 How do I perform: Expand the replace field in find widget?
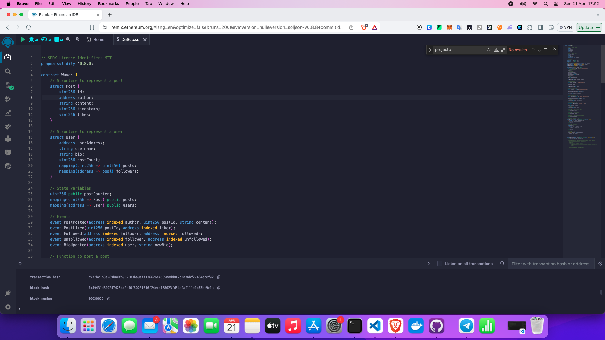tap(430, 50)
